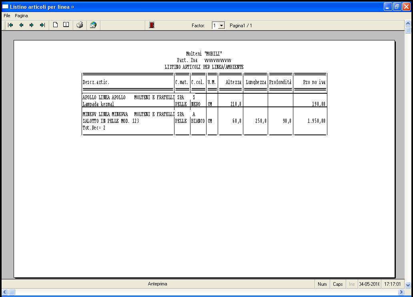Open the File menu
Screen dimensions: 413x297
click(7, 16)
